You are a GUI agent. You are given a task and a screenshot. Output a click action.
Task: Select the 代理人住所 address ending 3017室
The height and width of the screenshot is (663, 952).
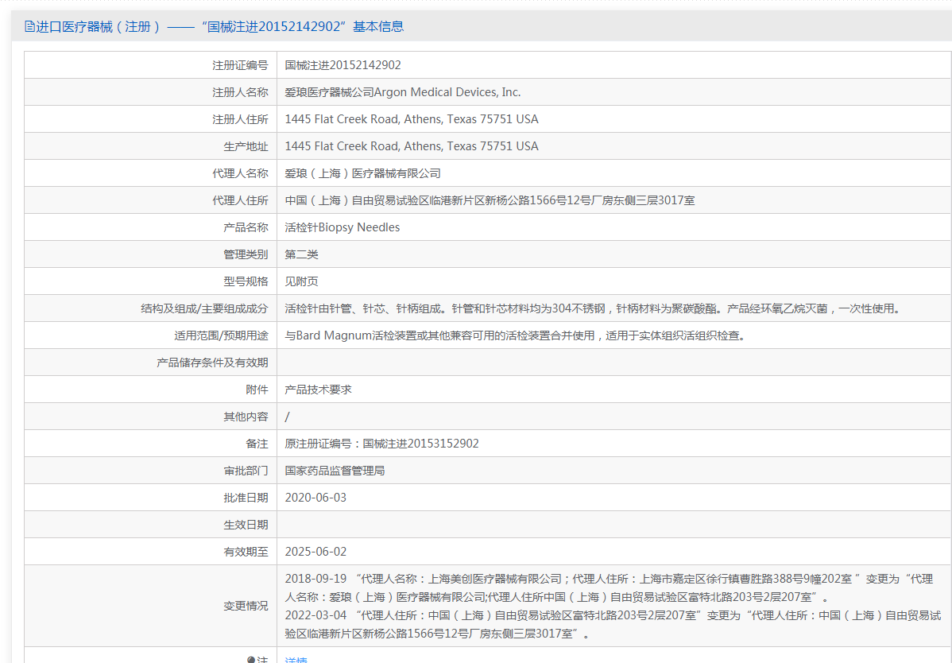click(490, 200)
